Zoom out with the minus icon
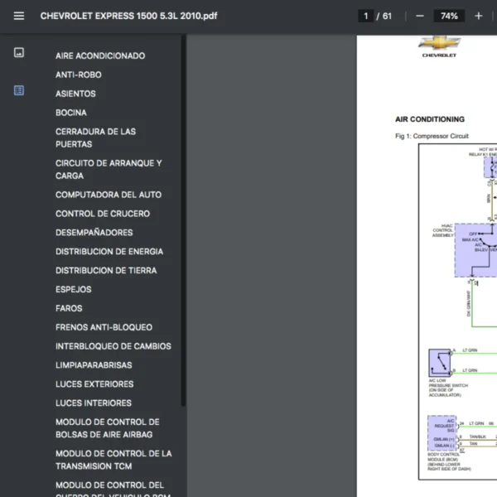The image size is (497, 497). (x=420, y=16)
